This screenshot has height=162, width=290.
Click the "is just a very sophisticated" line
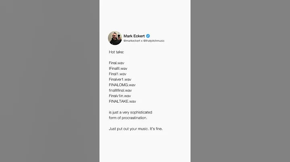point(130,112)
